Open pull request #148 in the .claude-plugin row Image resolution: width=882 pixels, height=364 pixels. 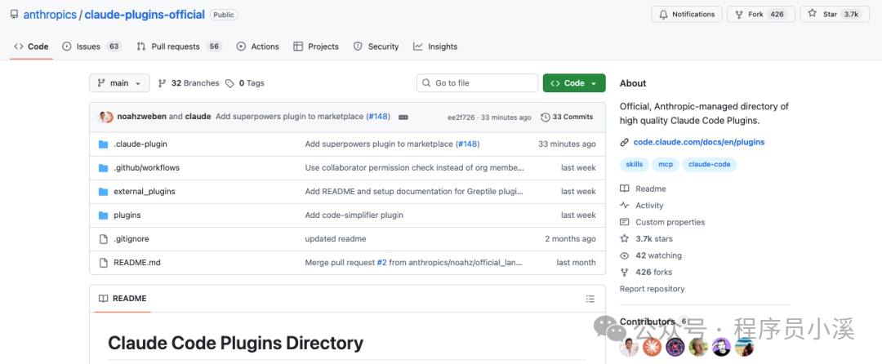pos(468,144)
